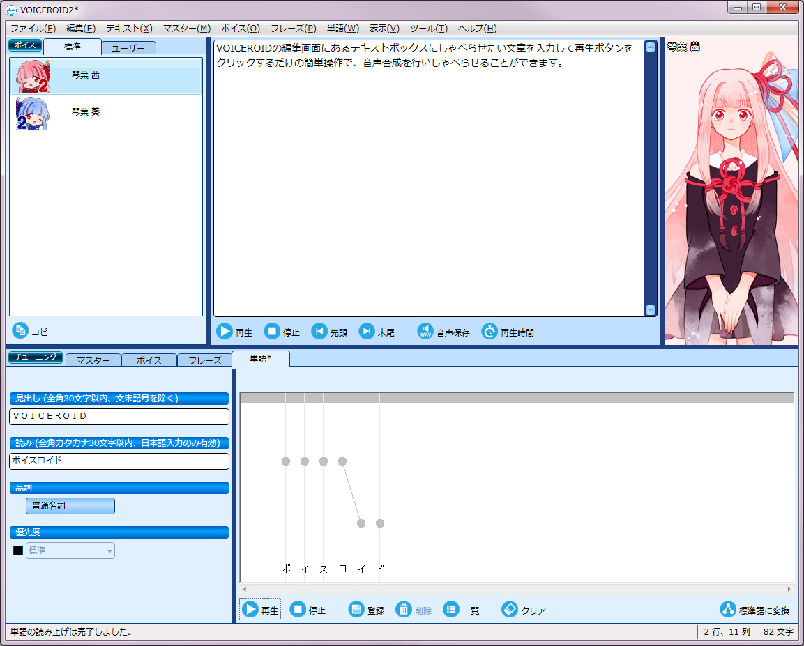Open the フレーズ menu
804x646 pixels.
tap(294, 28)
